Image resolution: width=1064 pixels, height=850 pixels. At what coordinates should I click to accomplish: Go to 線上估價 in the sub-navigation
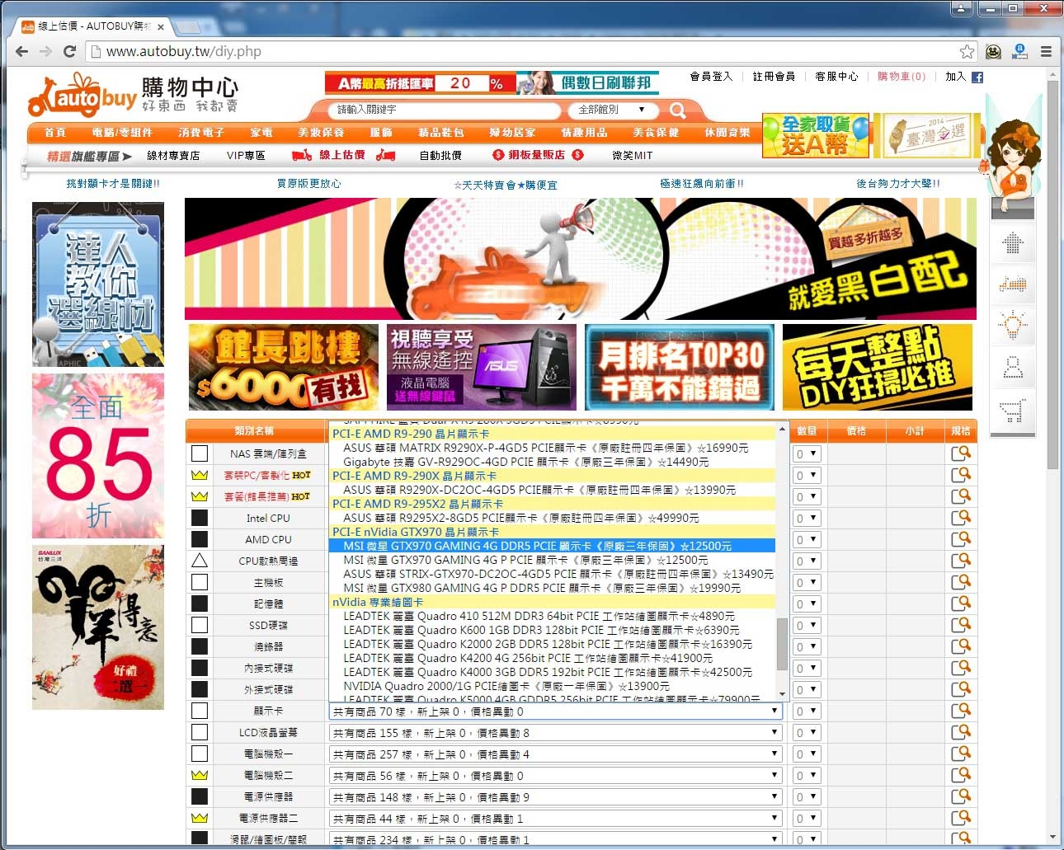point(342,155)
